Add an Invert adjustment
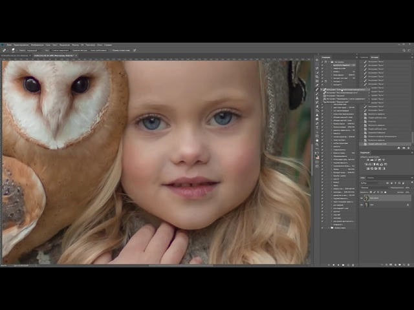The image size is (414, 310). click(368, 169)
